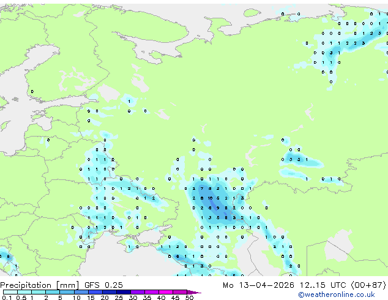Select the 35 to 40 mm legend swatch
388x300 pixels.
152,292
